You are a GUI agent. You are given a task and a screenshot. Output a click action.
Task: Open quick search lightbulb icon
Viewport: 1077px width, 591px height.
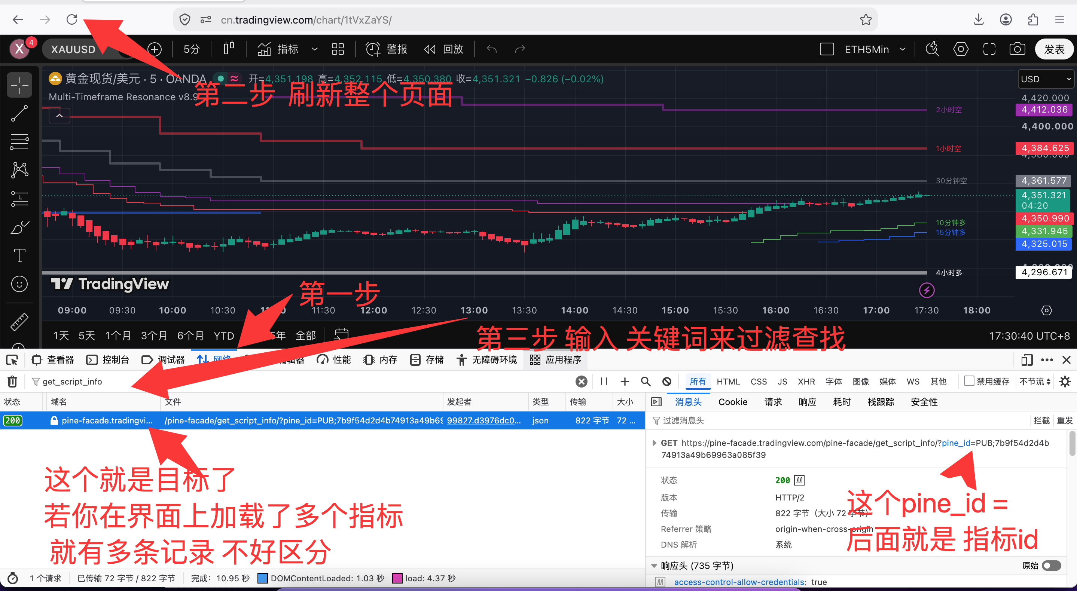tap(932, 49)
